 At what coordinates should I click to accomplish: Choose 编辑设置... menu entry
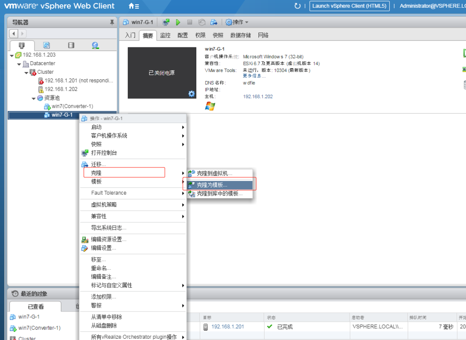coord(133,248)
